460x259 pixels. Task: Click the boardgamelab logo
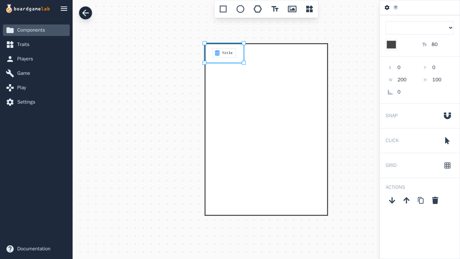click(x=28, y=9)
